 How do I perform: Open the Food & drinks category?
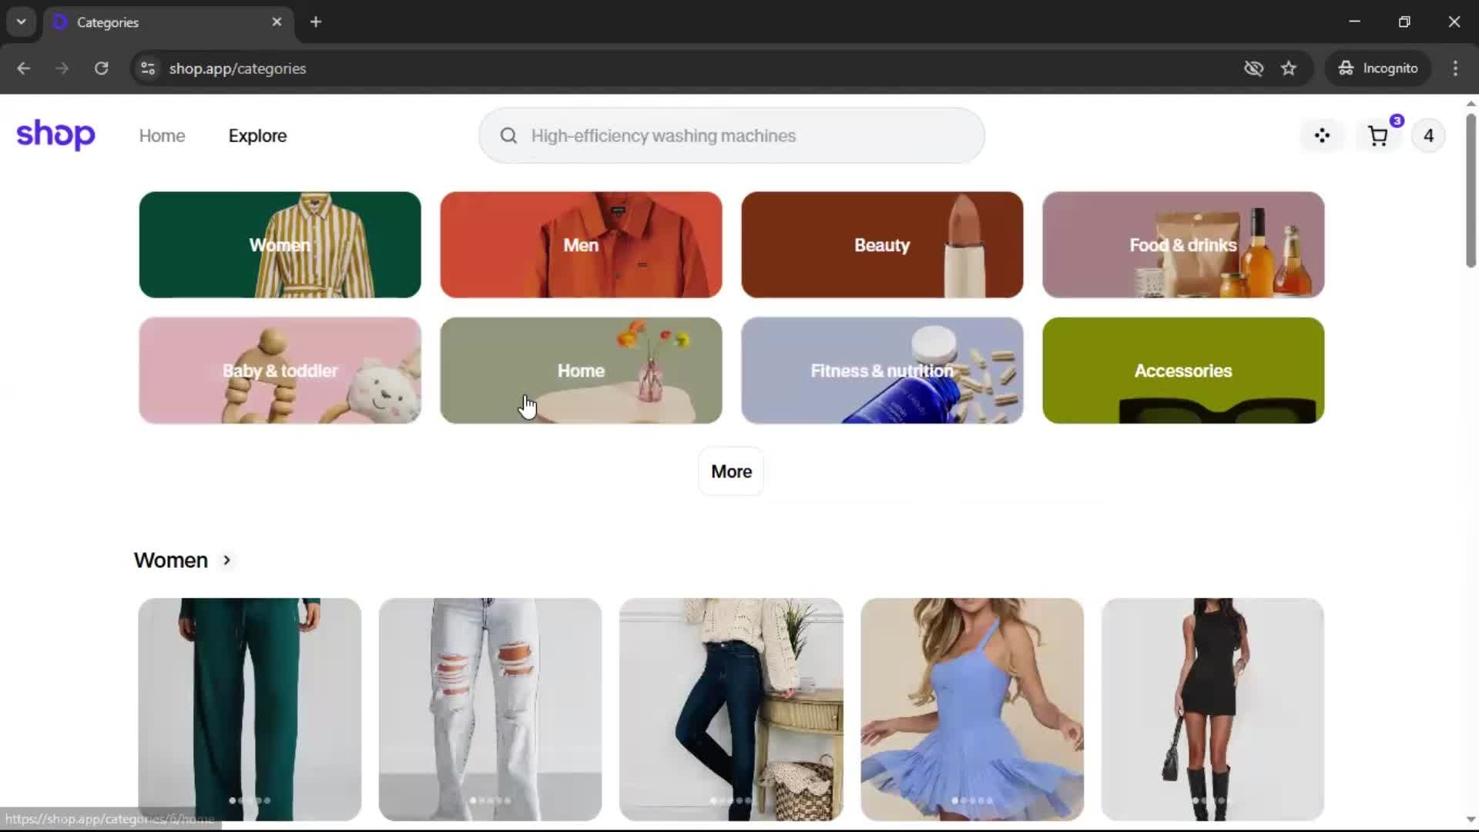1182,244
